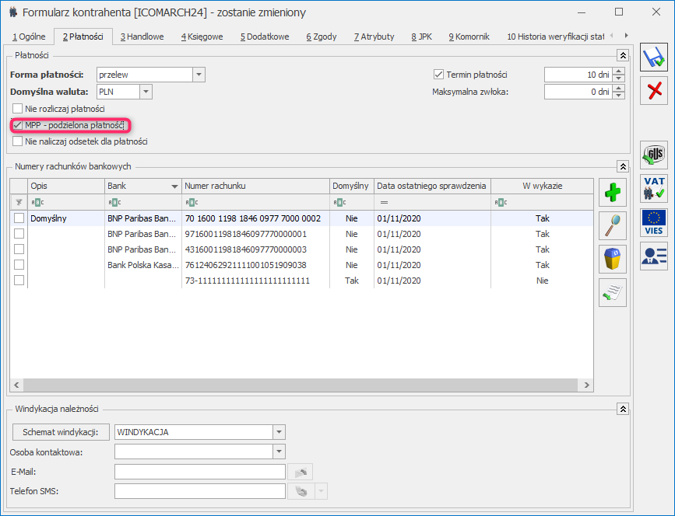Expand 'Domyślna waluta' currency dropdown
This screenshot has width=675, height=516.
146,92
